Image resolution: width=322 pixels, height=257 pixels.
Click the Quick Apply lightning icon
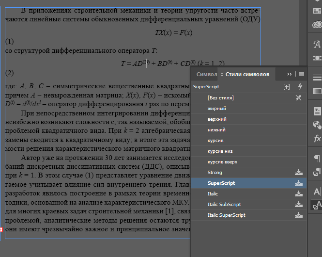tap(300, 86)
